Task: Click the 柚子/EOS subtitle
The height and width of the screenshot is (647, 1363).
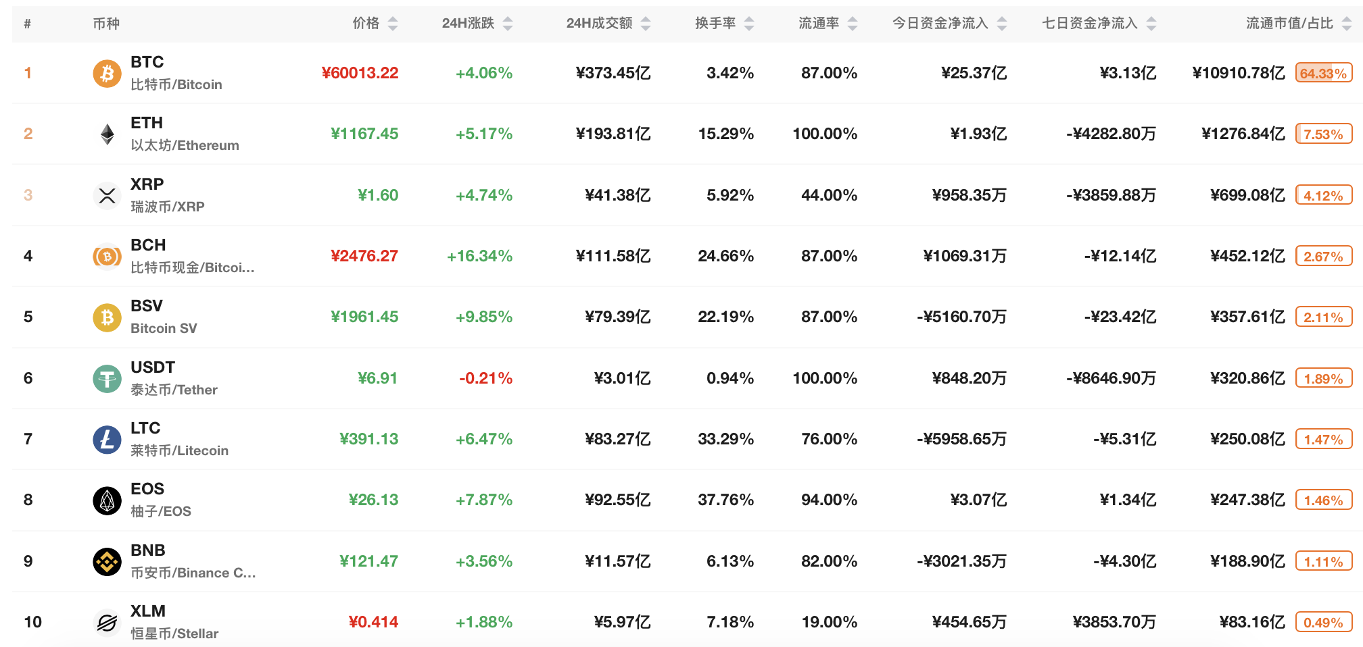Action: (161, 511)
